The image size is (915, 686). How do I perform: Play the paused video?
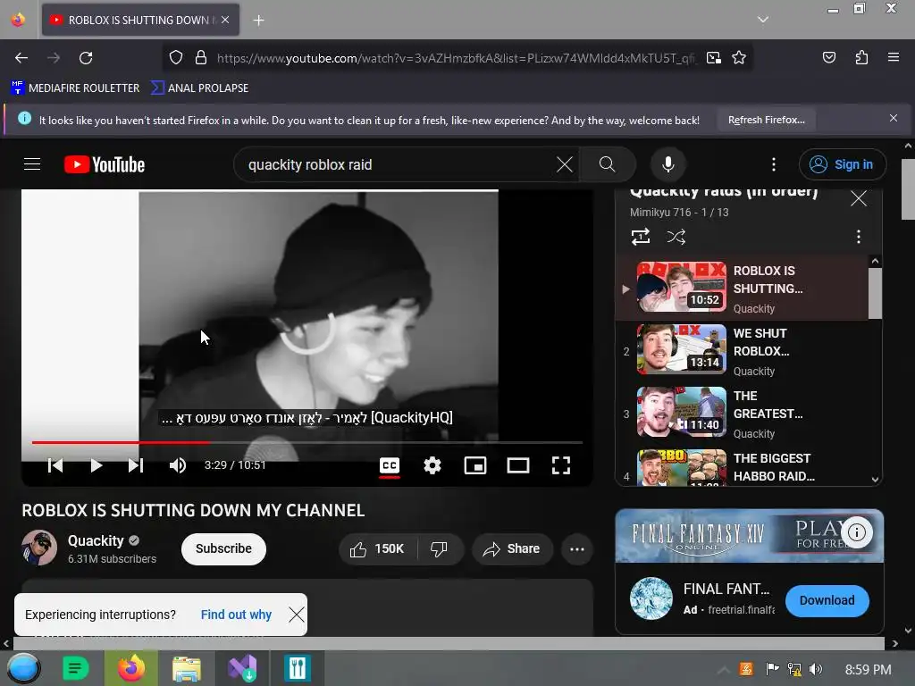[x=97, y=464]
